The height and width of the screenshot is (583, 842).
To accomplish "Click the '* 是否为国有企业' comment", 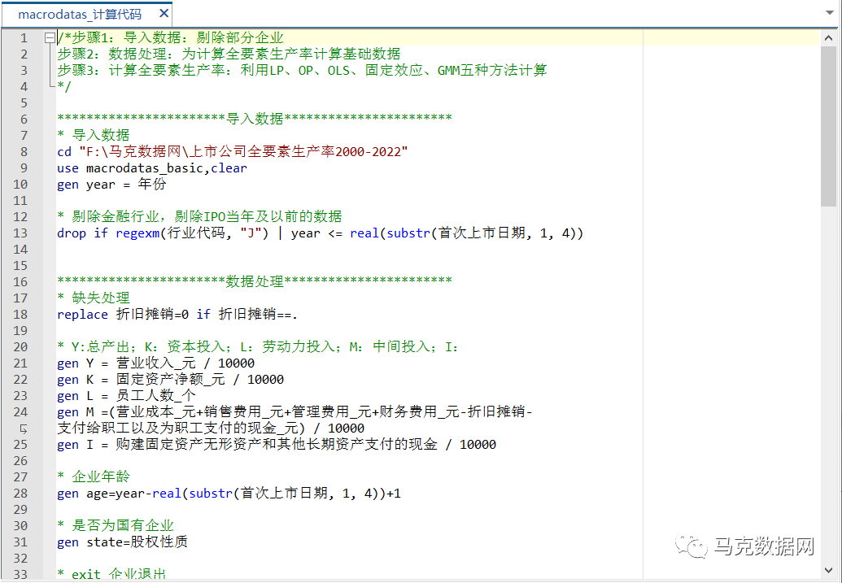I will tap(116, 525).
